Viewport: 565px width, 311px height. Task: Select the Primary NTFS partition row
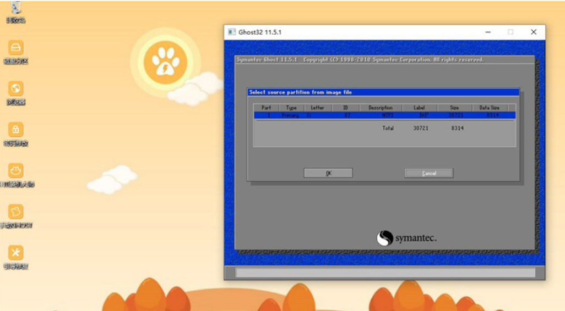pos(384,115)
